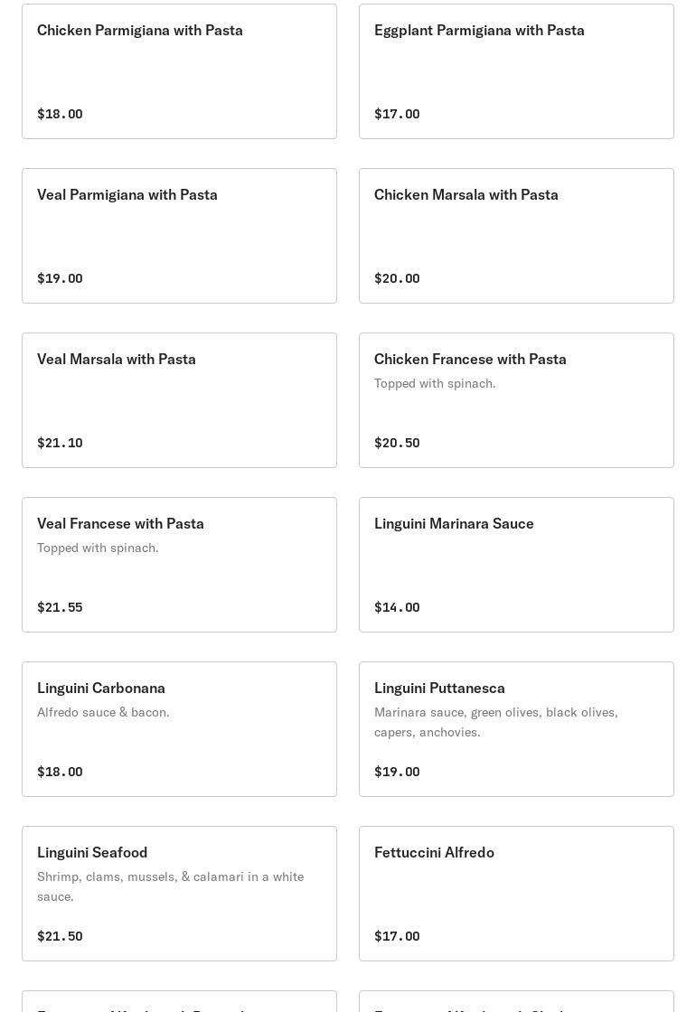Screen dimensions: 696x1012
Task: Click the $14.00 Linguini Marinara price
Action: (x=397, y=607)
